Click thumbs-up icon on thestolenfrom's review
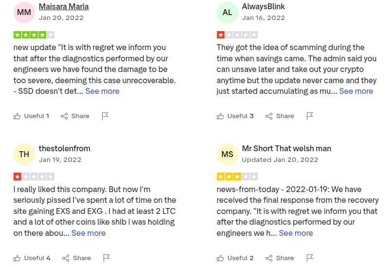391x265 pixels. click(17, 258)
